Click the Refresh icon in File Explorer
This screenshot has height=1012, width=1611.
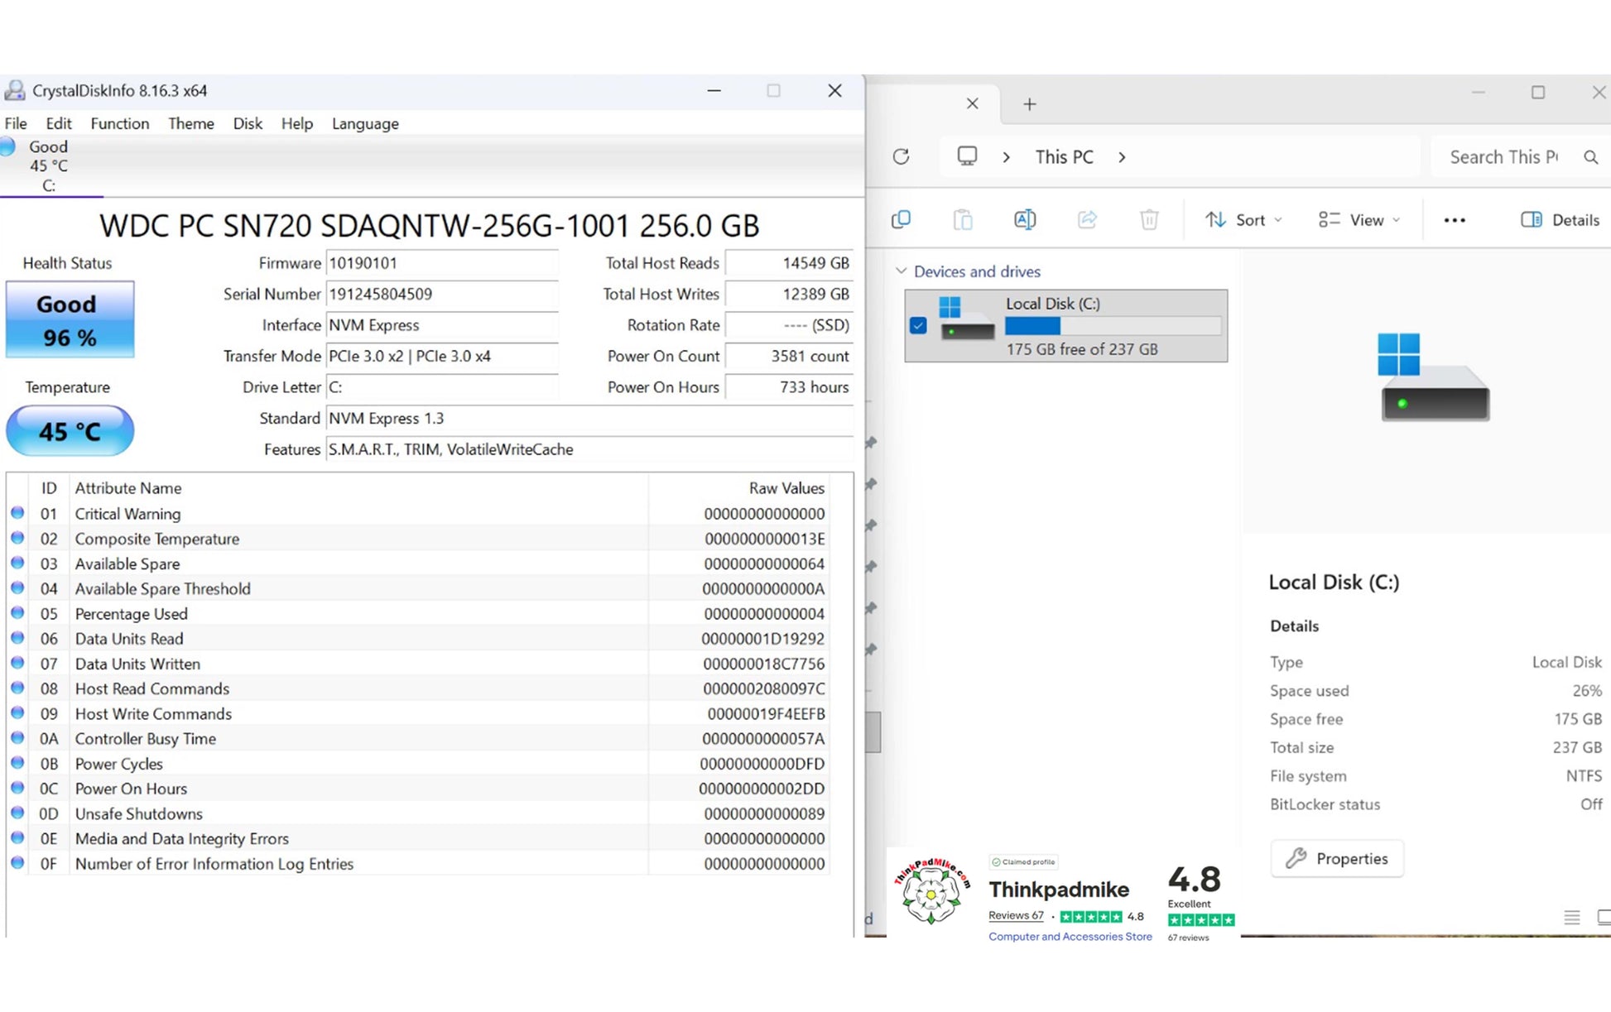point(901,156)
